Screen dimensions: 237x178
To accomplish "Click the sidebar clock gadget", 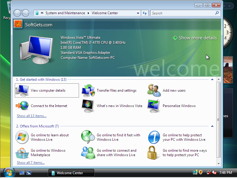I will coord(227,33).
